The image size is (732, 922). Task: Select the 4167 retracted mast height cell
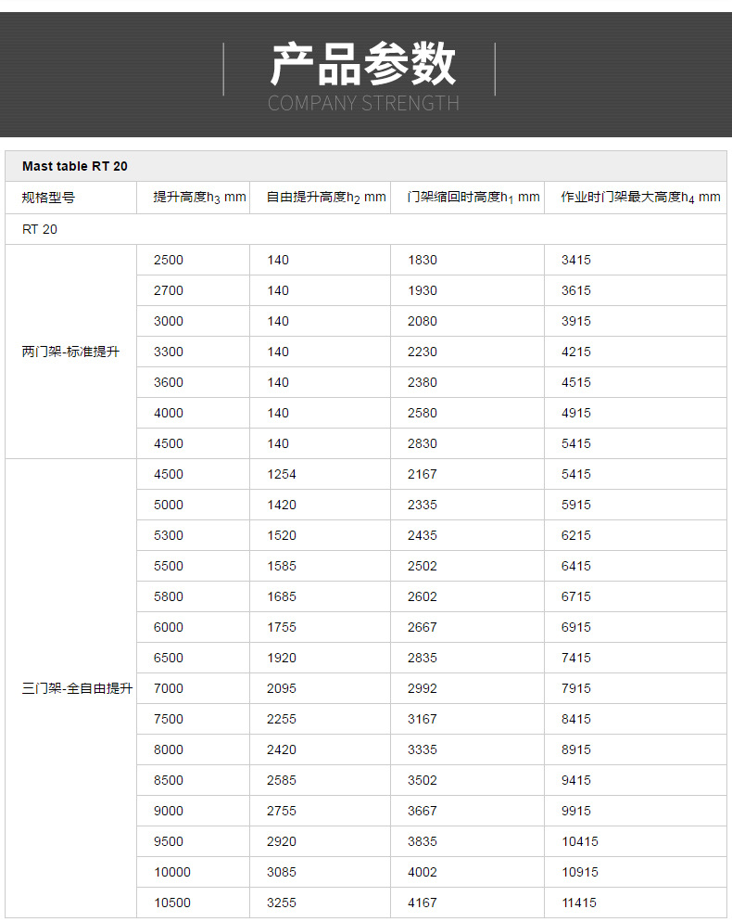point(423,903)
